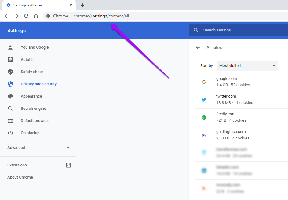Open the Extensions page
This screenshot has width=288, height=200.
point(17,165)
